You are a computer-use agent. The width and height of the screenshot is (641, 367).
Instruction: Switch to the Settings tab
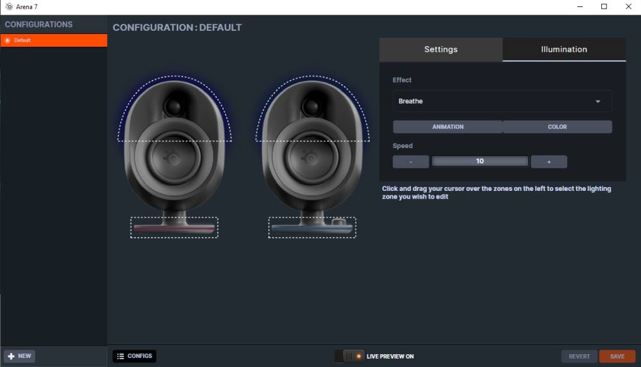tap(440, 49)
